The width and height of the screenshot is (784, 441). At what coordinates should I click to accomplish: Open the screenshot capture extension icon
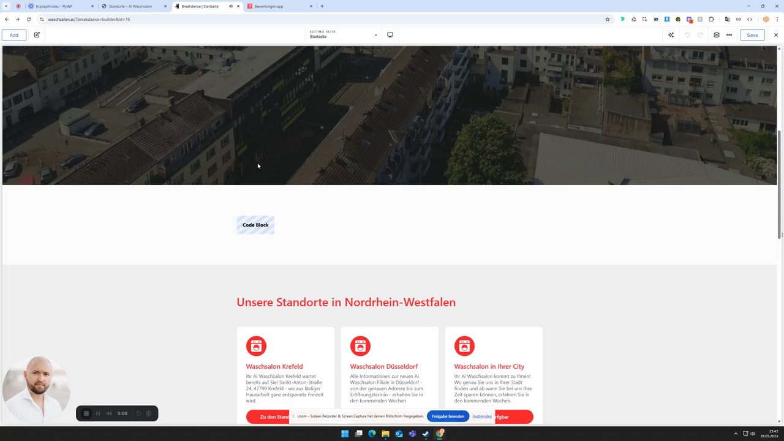pos(644,19)
